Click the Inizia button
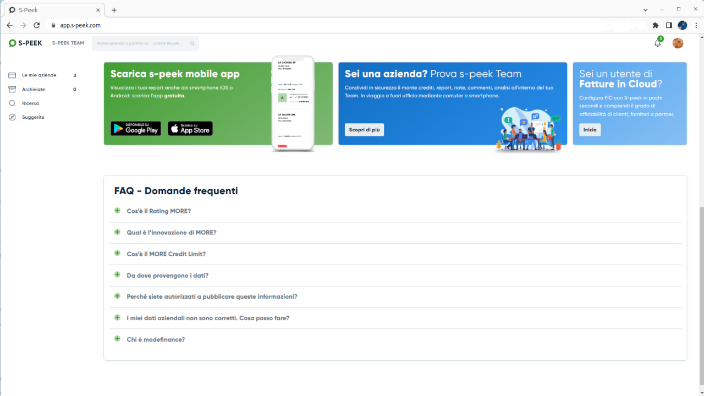 click(x=590, y=130)
